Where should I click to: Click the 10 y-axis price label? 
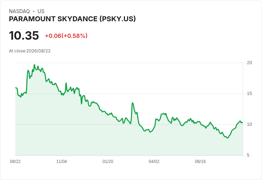[x=249, y=124]
